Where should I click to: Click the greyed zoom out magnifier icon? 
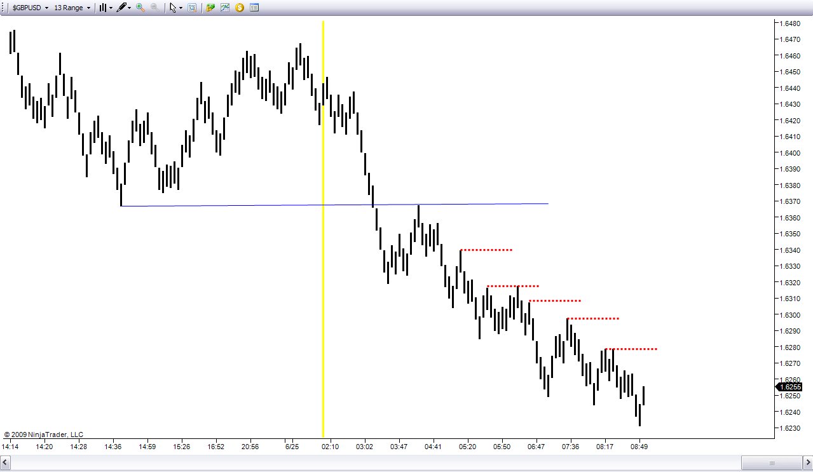pos(154,8)
